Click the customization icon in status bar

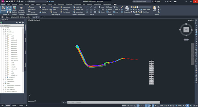click(x=197, y=106)
